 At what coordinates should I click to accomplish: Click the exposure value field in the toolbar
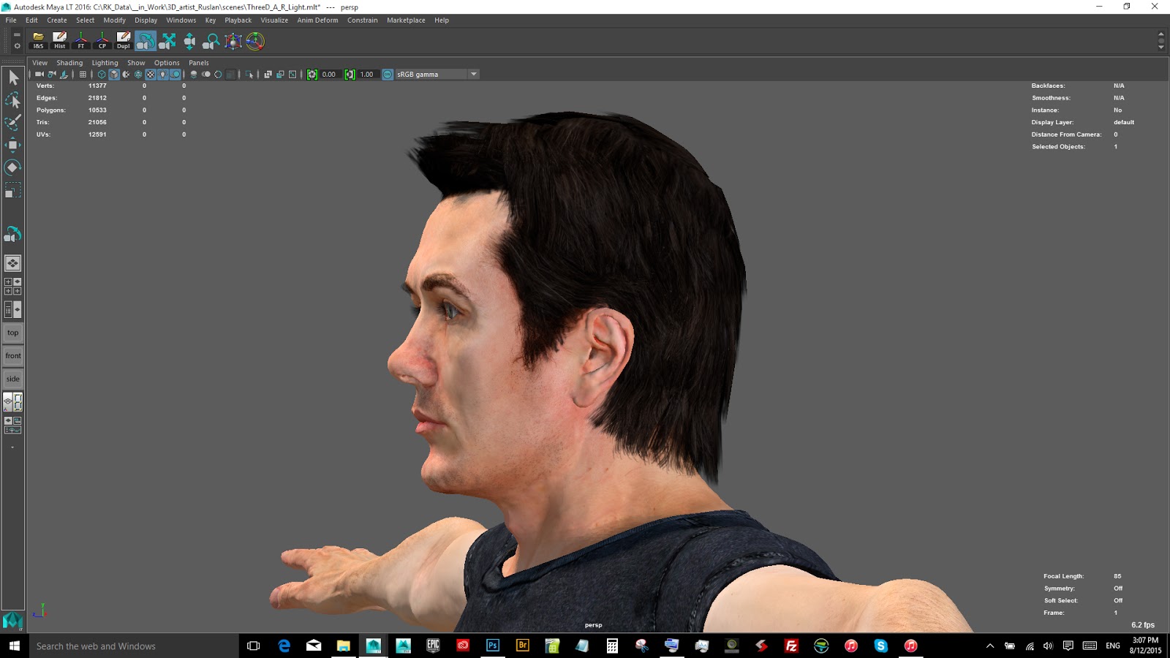coord(328,74)
